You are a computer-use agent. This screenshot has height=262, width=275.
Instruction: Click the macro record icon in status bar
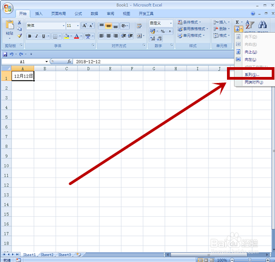click(x=19, y=260)
